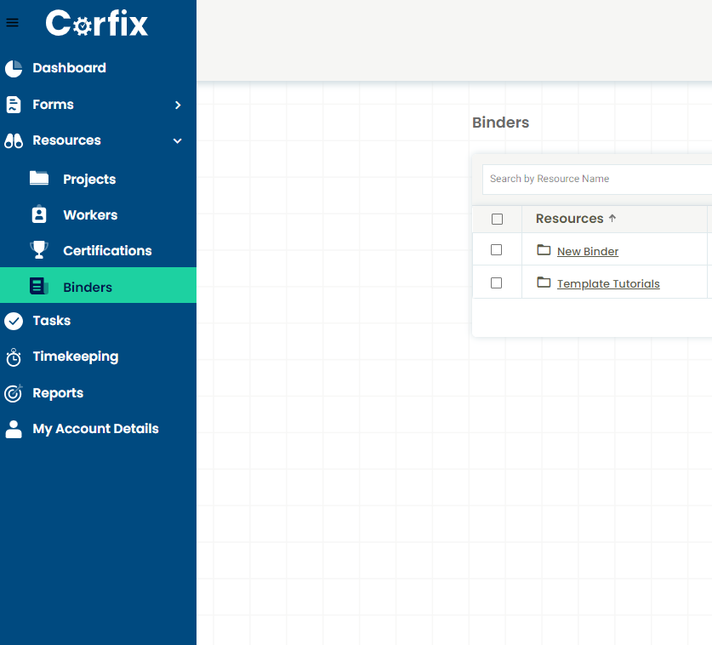Click the Certifications trophy icon
Image resolution: width=712 pixels, height=645 pixels.
pyautogui.click(x=39, y=250)
